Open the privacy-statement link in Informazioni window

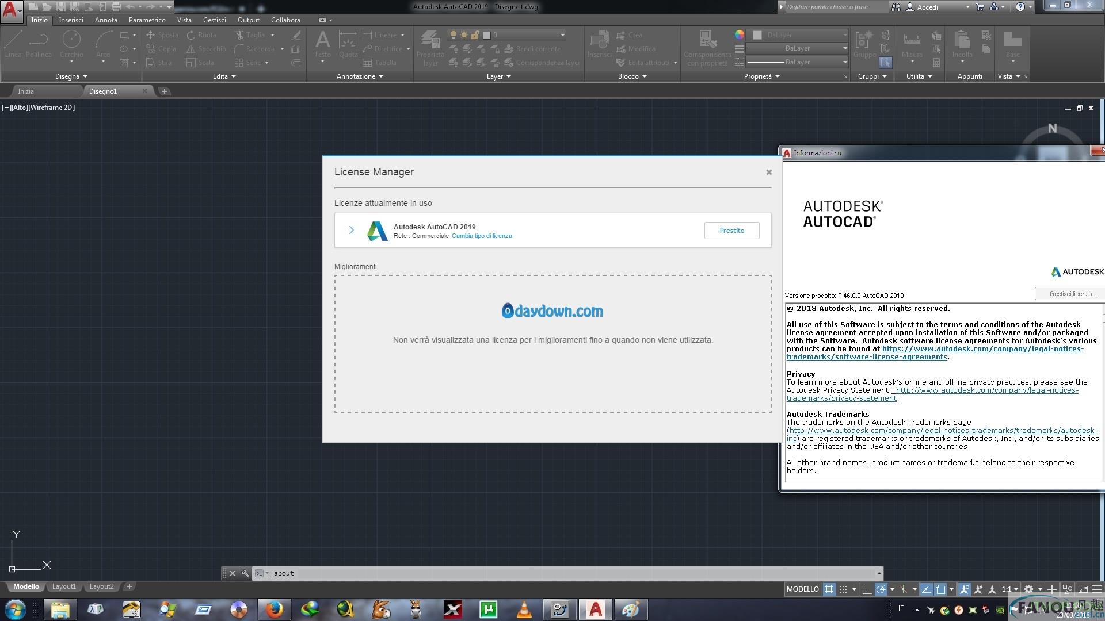click(x=932, y=394)
